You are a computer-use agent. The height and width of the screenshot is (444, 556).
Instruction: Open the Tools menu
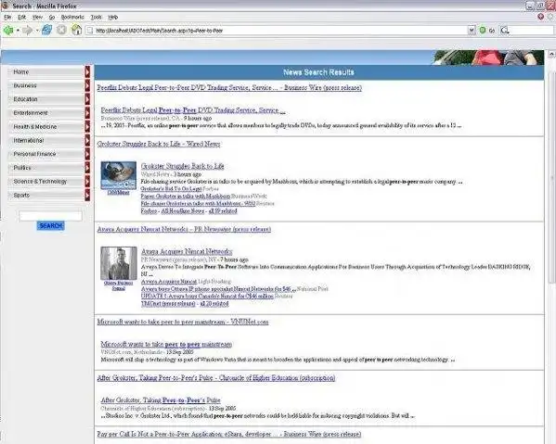coord(97,17)
